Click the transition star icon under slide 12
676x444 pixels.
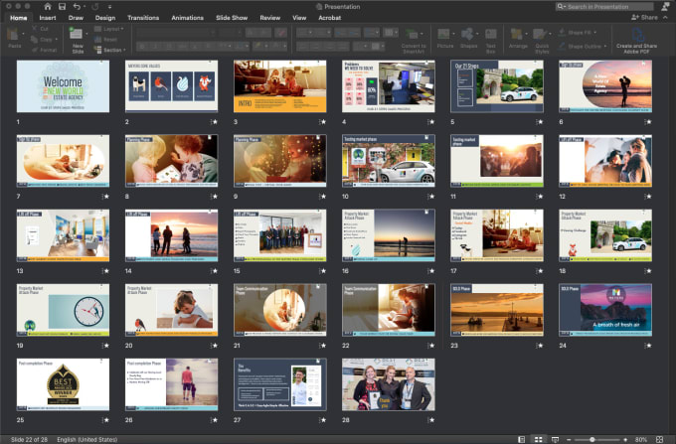coord(648,197)
